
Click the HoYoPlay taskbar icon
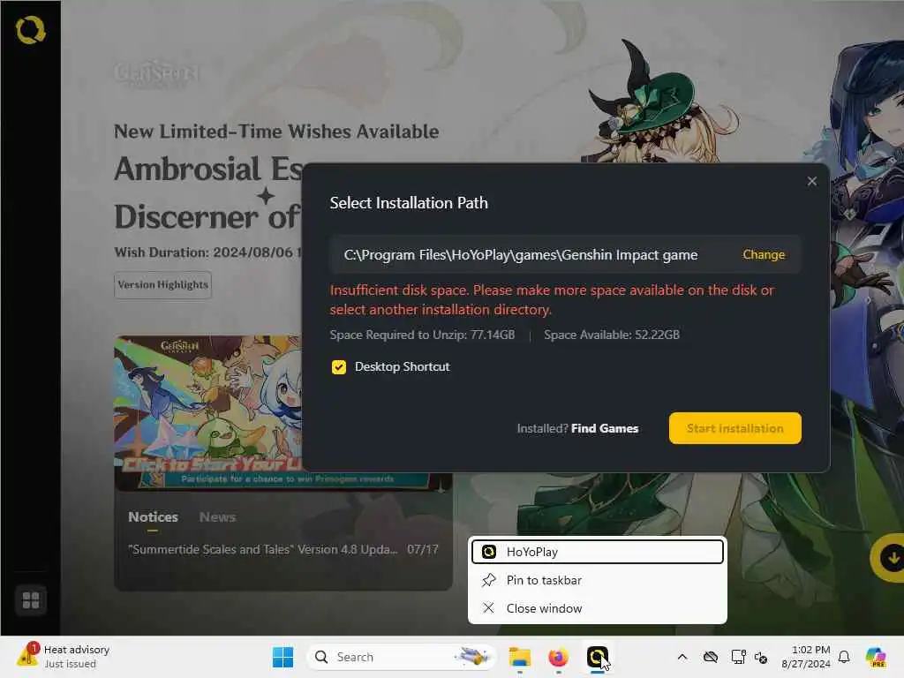pos(598,657)
